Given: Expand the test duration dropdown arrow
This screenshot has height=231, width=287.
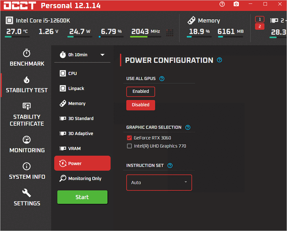Looking at the screenshot, I should (102, 55).
